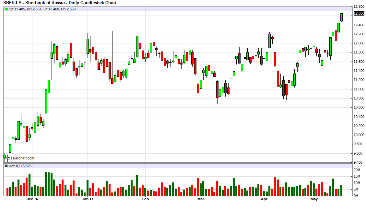Click the OHLC legend green square icon
Viewport: 366px width, 209px height.
6,9
